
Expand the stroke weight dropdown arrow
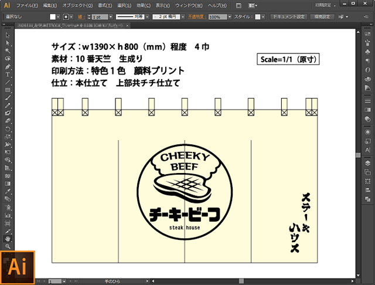[111, 17]
